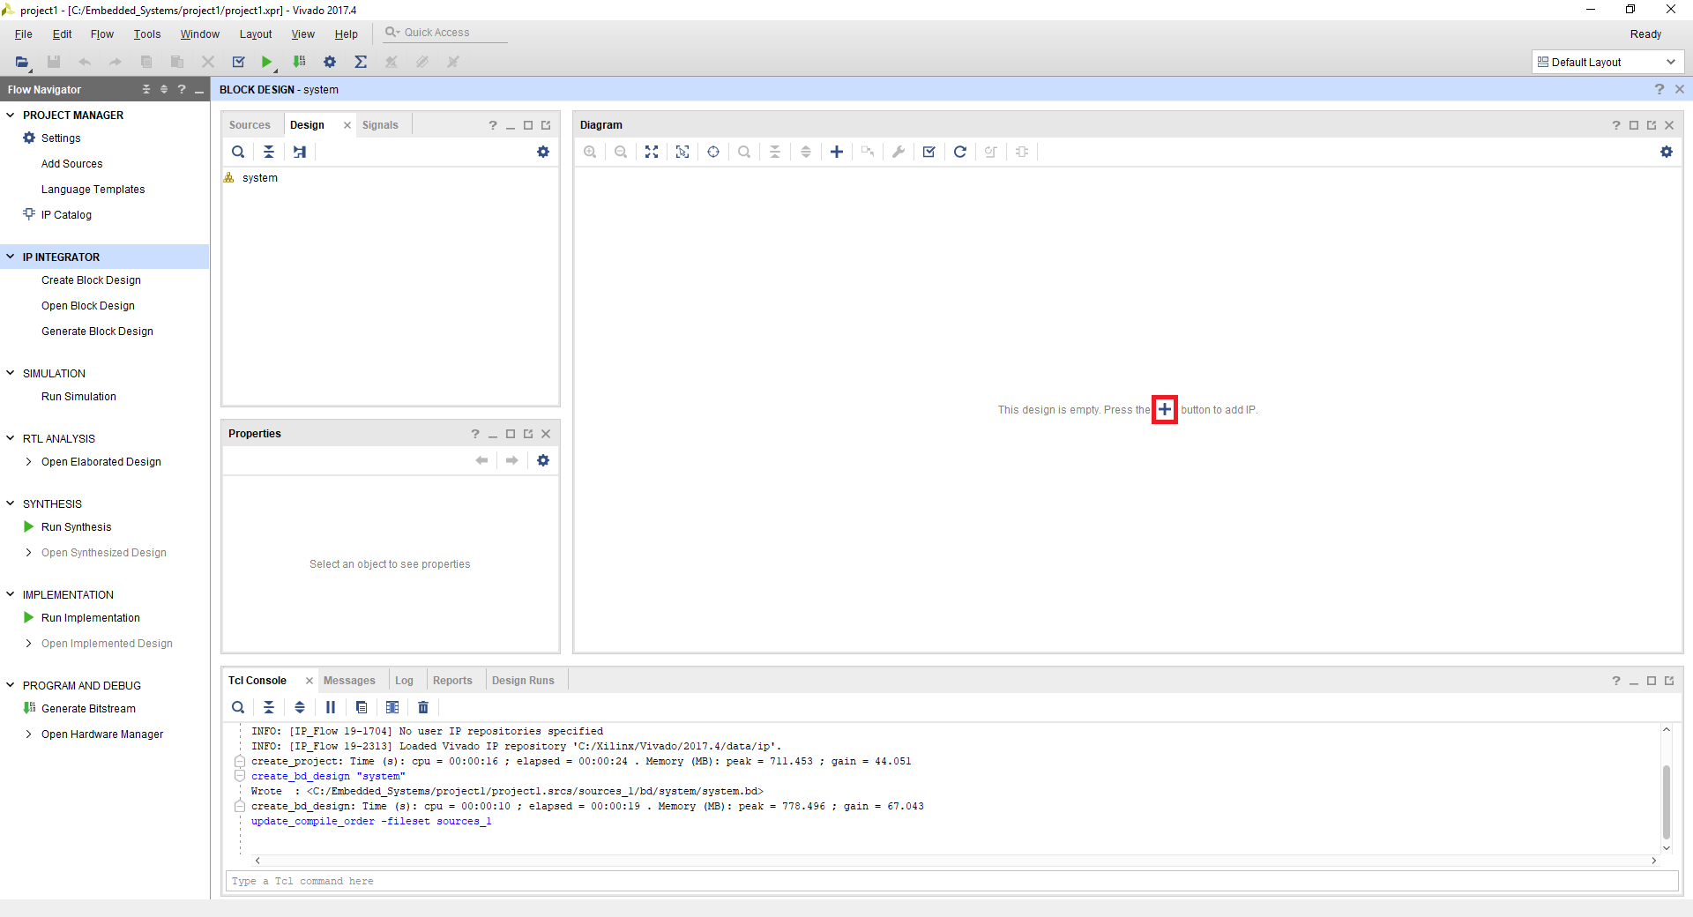Click the Generate Bitstream toolbar icon

(x=299, y=62)
